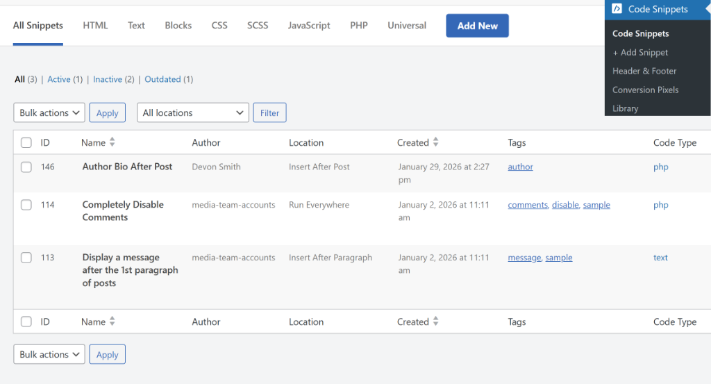Switch to the SCSS tab
Image resolution: width=711 pixels, height=384 pixels.
coord(258,26)
